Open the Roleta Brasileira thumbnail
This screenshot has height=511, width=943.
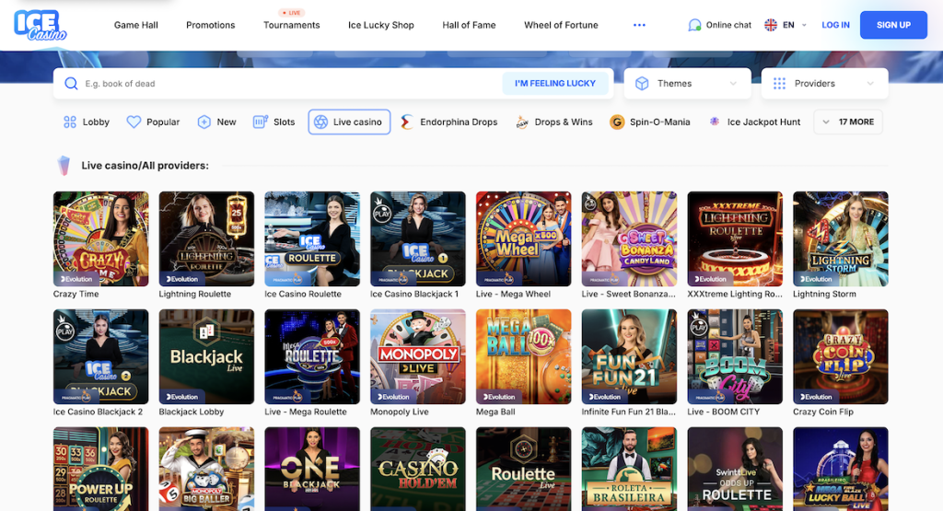(x=629, y=469)
